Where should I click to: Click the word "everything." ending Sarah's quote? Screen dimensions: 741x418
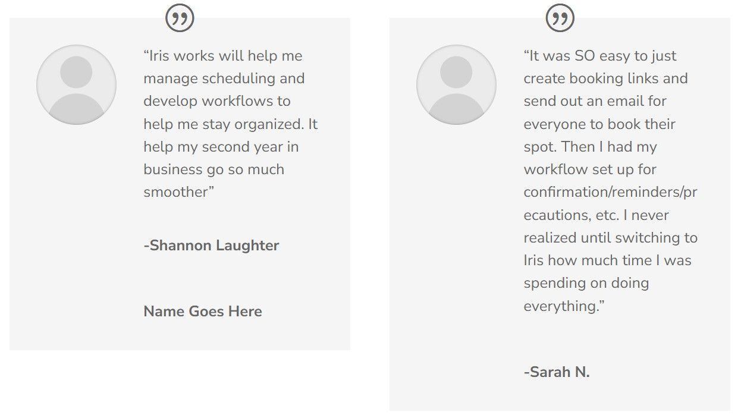click(561, 306)
